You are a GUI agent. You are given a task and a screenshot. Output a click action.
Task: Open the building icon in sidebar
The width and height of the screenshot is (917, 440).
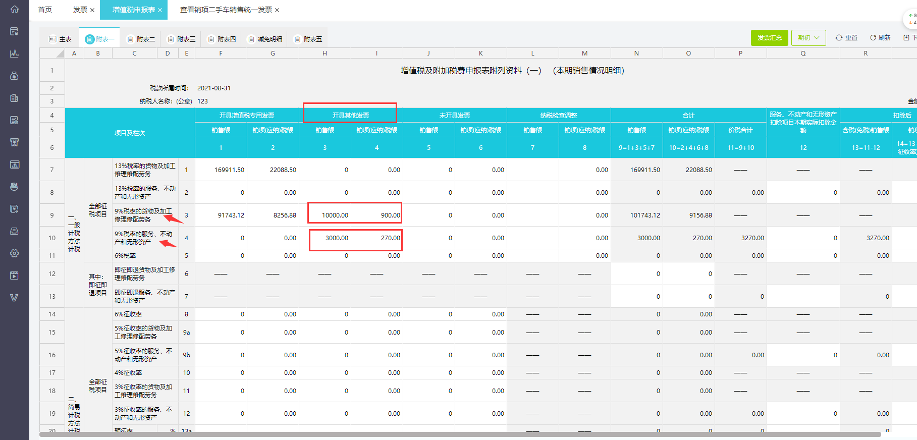(14, 98)
